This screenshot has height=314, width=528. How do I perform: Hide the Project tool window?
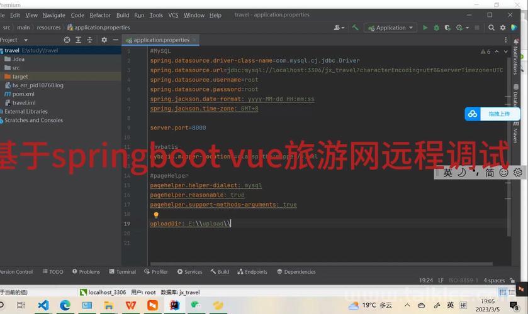tap(116, 40)
